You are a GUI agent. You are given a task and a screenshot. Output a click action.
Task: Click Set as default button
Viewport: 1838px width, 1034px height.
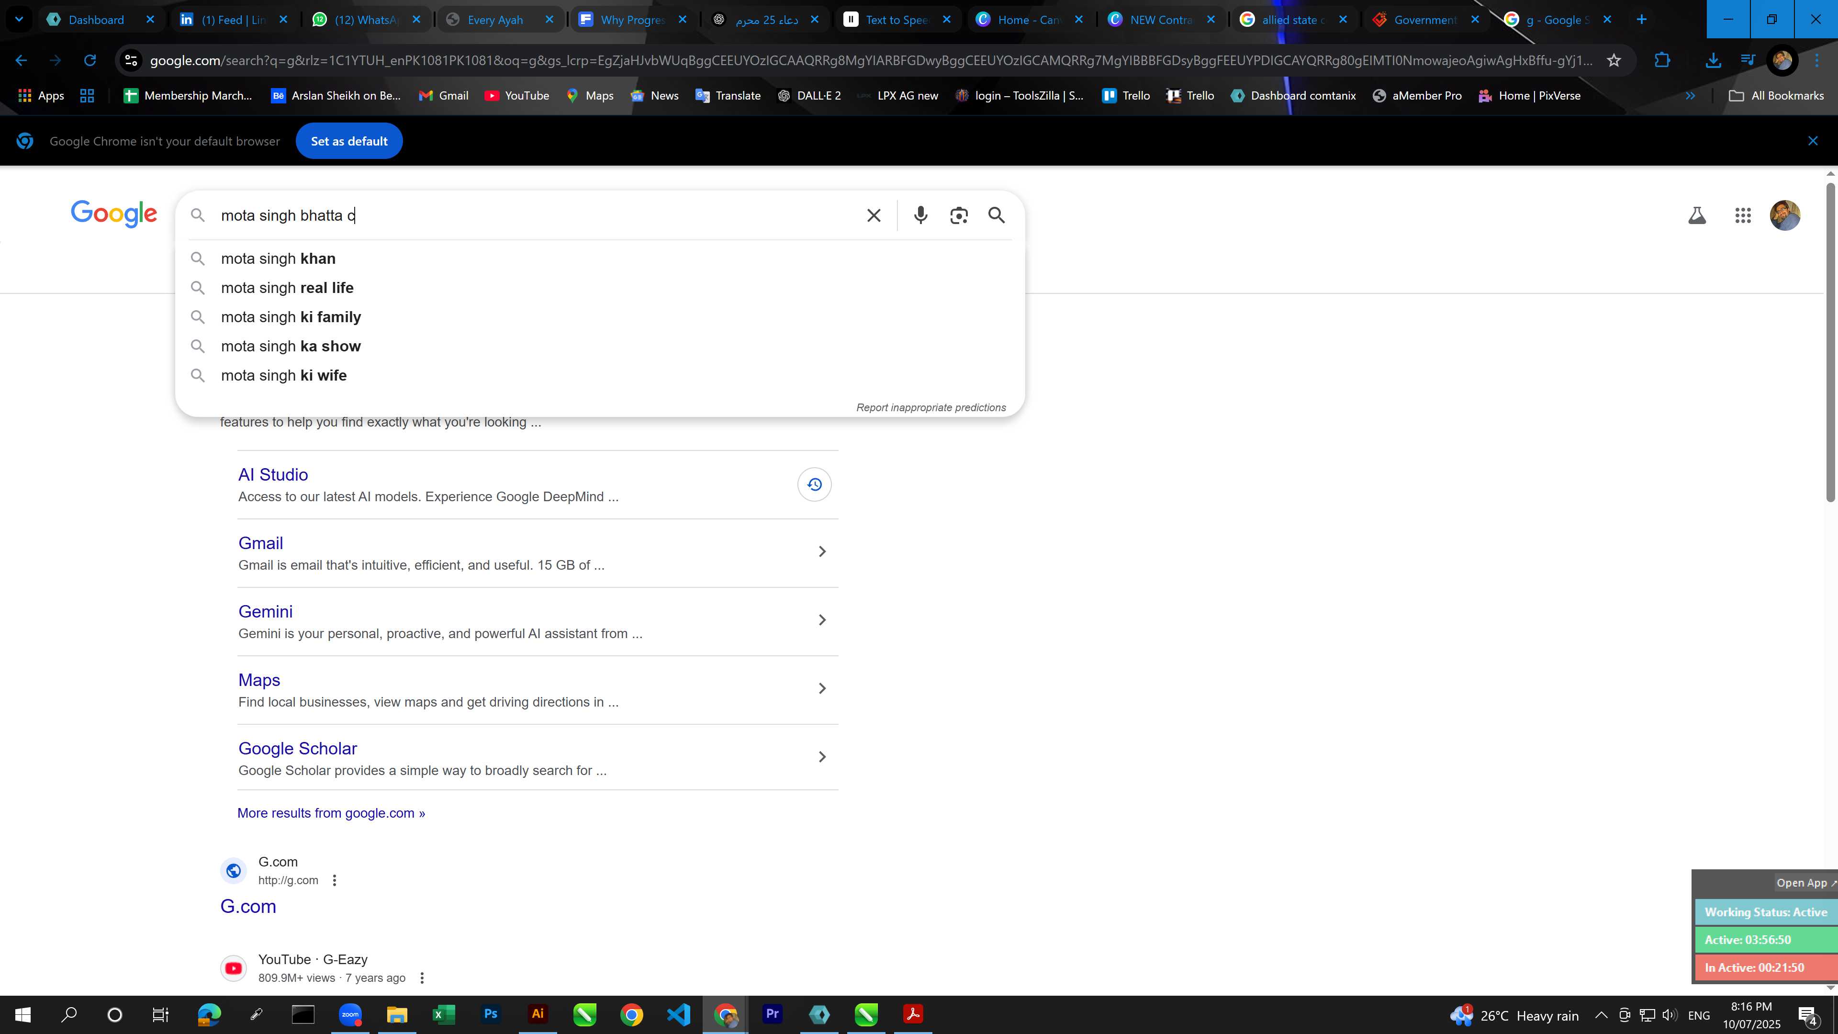349,141
